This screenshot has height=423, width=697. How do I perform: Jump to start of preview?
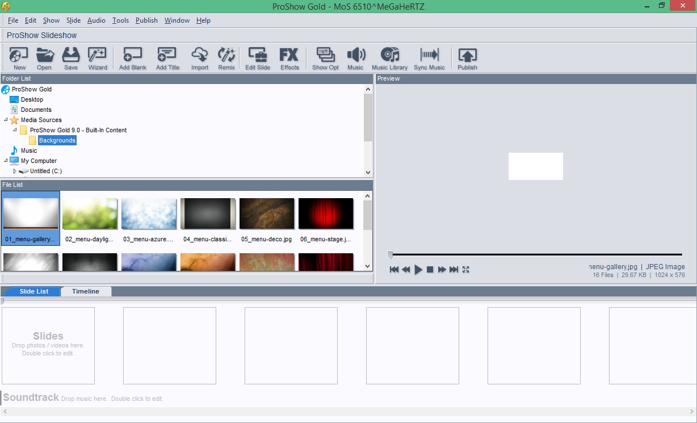(x=394, y=270)
